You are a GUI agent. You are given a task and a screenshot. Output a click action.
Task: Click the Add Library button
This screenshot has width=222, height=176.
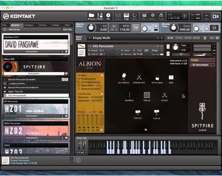15,30
